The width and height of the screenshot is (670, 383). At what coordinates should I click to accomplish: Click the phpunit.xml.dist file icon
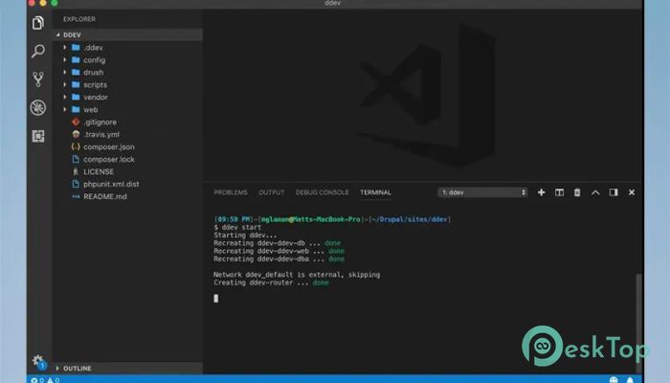[76, 184]
